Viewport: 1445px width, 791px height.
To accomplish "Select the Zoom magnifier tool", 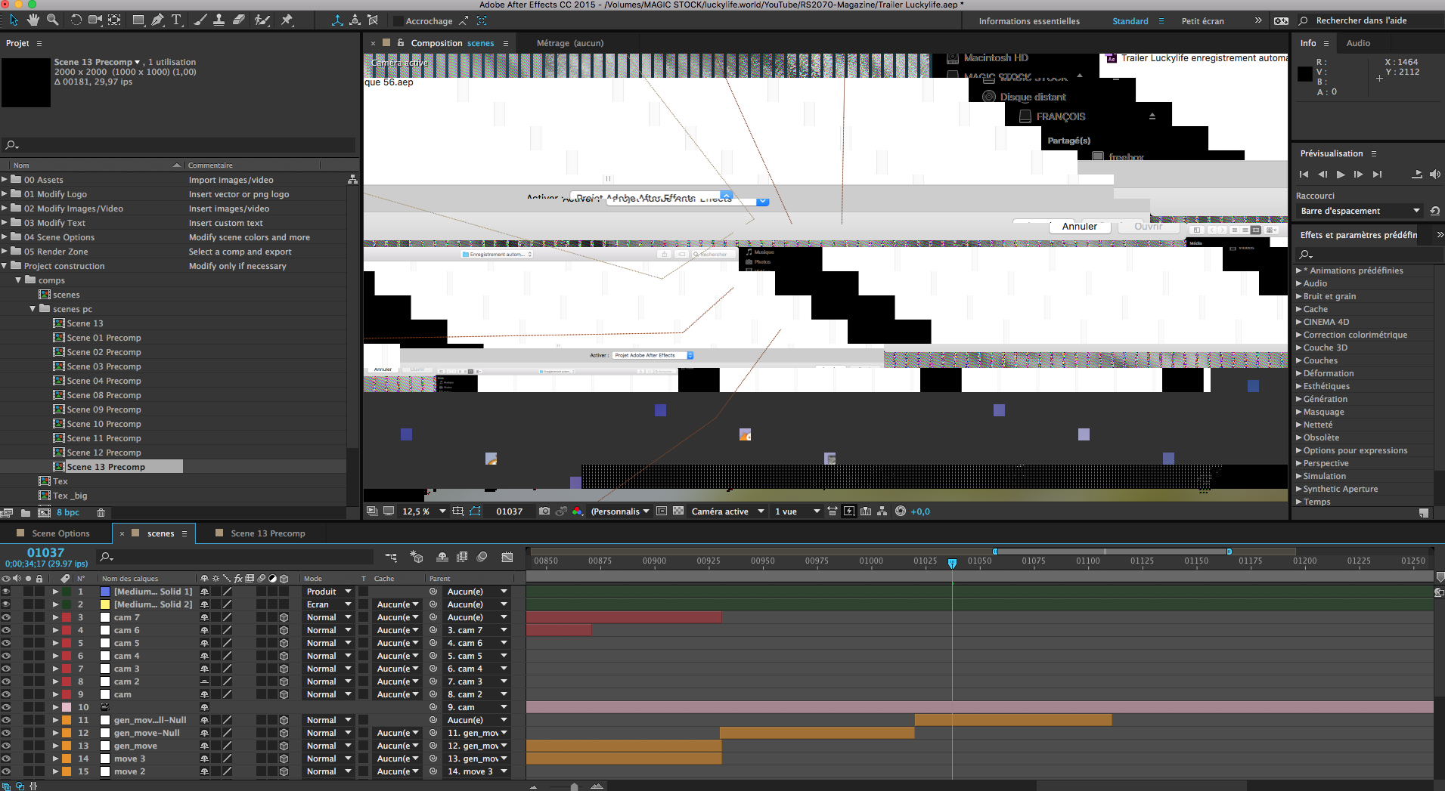I will (x=52, y=20).
